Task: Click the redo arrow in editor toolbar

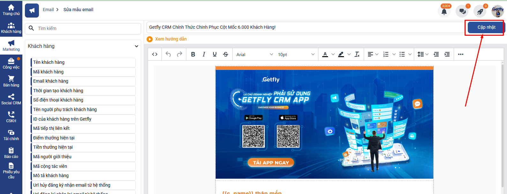Action: [180, 54]
